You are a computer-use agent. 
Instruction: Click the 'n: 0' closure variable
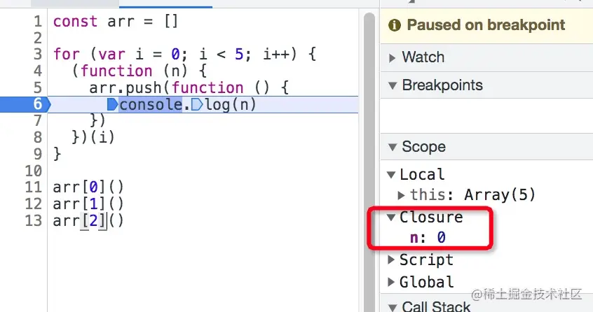[428, 237]
